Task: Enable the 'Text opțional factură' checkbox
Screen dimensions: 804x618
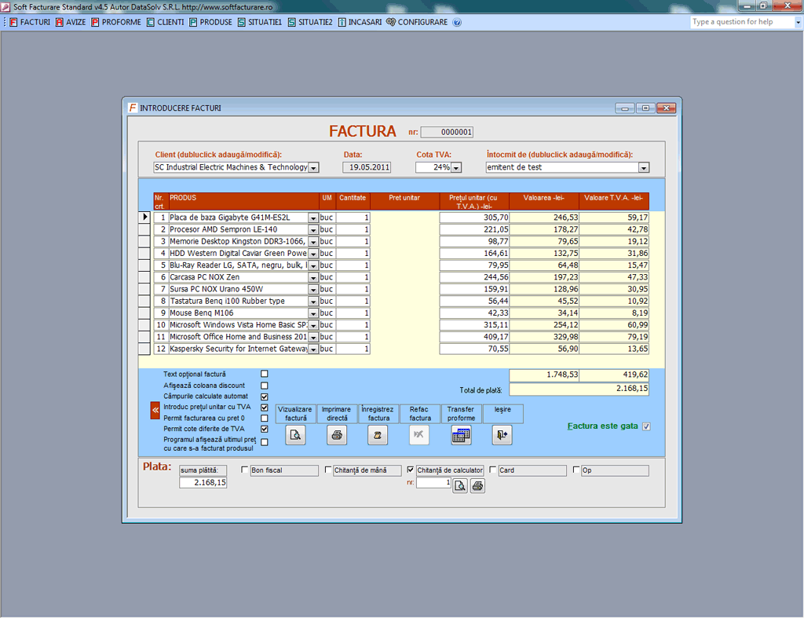Action: click(265, 374)
